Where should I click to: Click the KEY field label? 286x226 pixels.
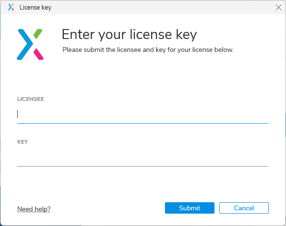tap(23, 142)
